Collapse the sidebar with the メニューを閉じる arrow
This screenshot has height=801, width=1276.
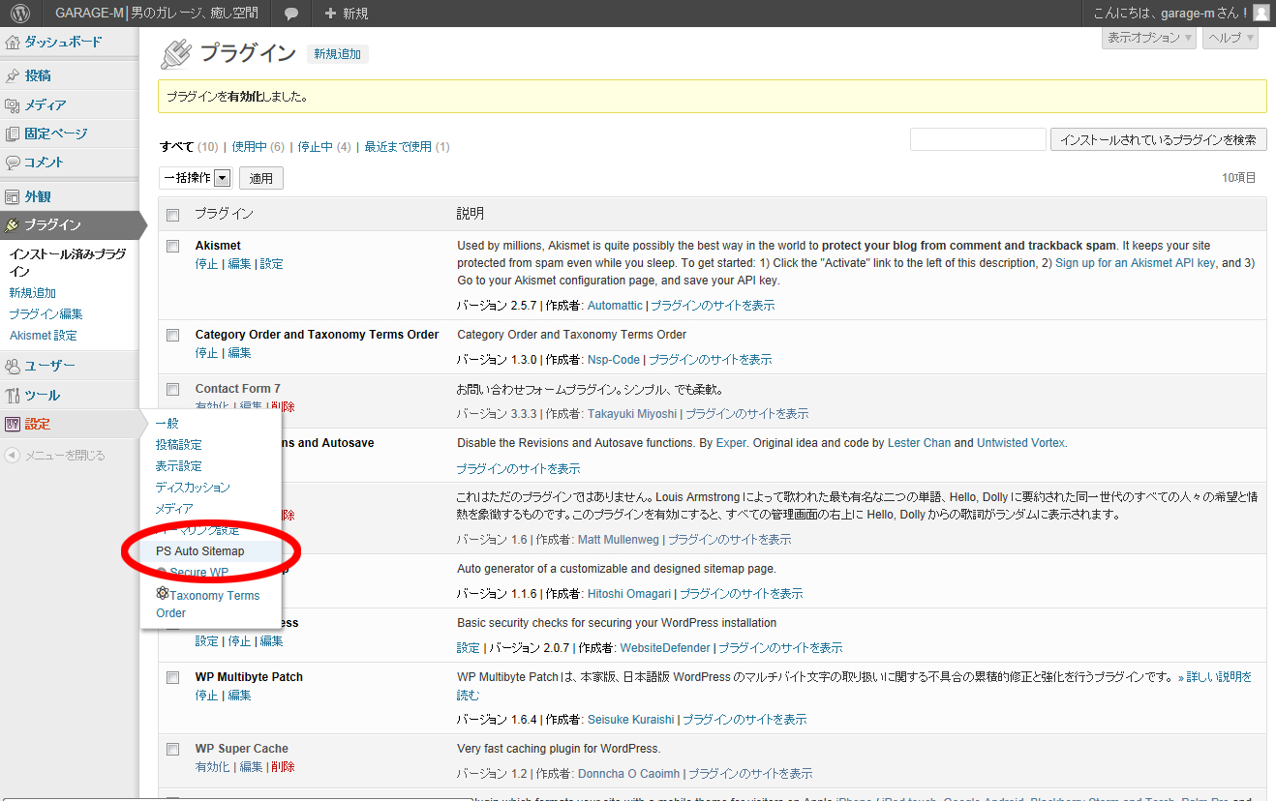pyautogui.click(x=12, y=455)
